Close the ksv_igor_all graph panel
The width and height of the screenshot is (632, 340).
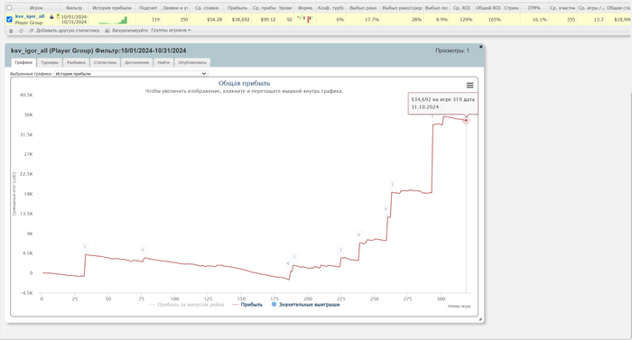click(x=480, y=47)
